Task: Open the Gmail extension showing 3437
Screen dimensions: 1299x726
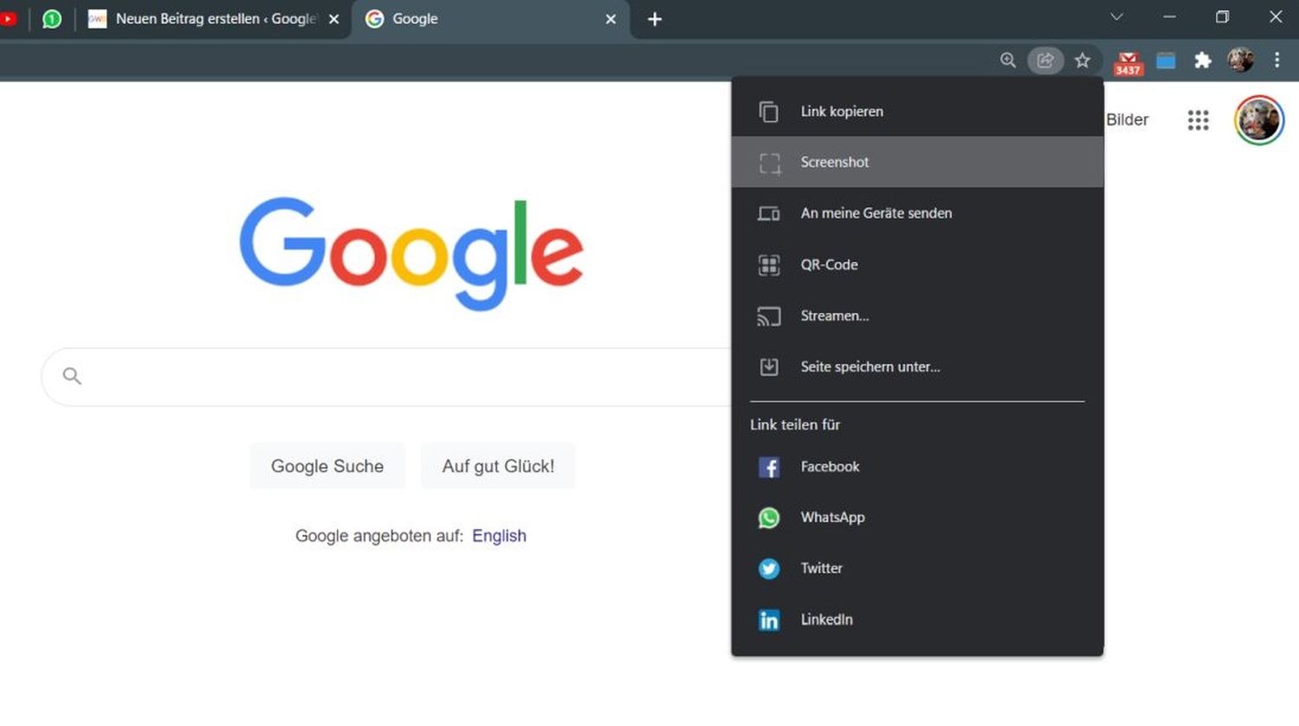Action: point(1128,62)
